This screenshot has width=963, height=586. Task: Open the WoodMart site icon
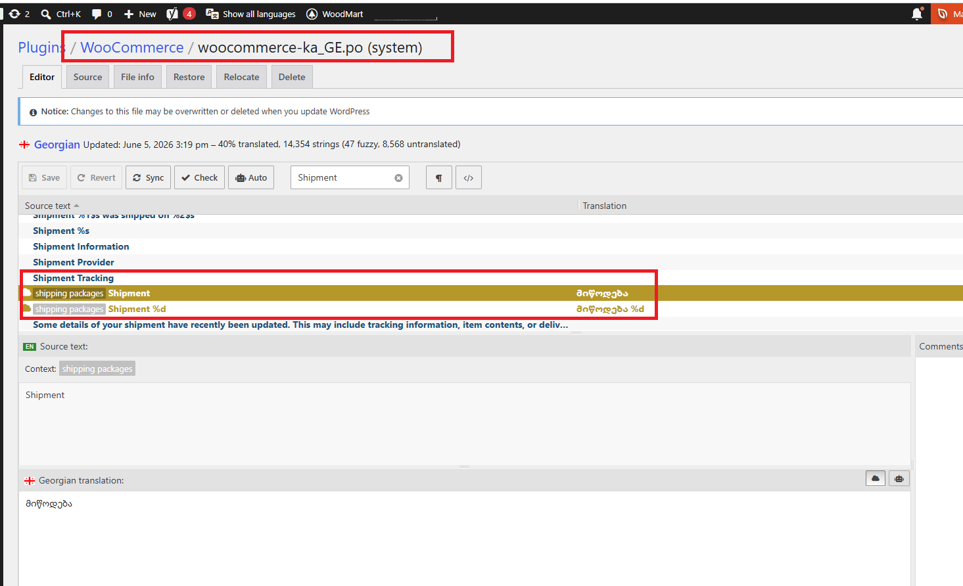[x=312, y=14]
